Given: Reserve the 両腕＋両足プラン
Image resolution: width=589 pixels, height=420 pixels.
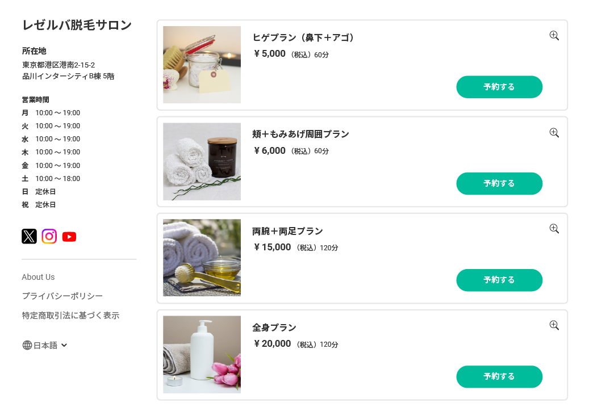Looking at the screenshot, I should pos(499,280).
